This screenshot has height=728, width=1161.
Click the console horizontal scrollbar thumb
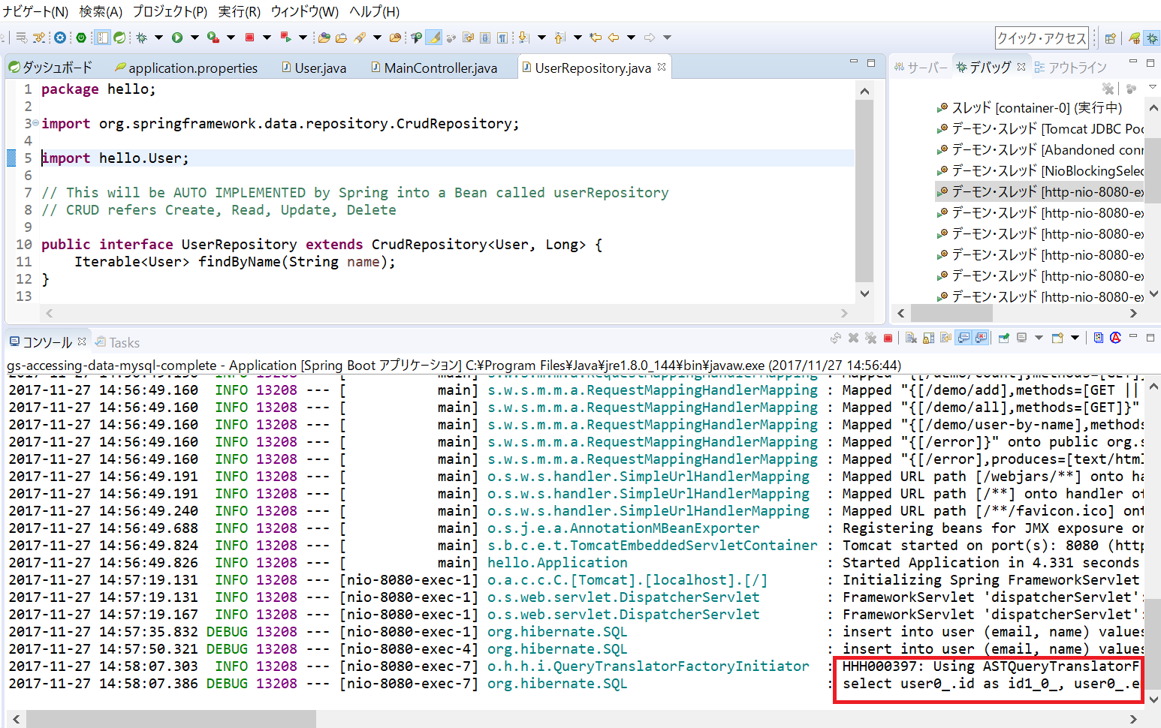tap(170, 719)
